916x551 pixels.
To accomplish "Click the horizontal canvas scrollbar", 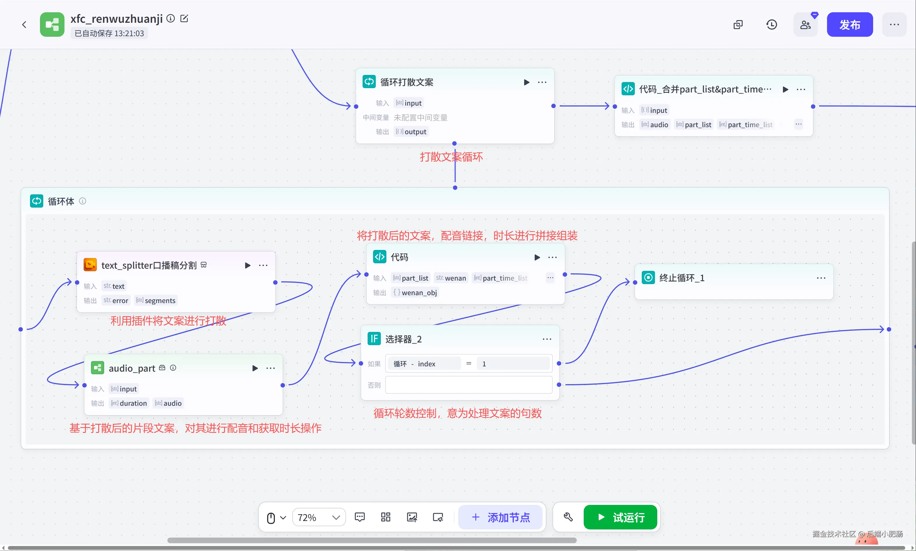I will point(371,540).
